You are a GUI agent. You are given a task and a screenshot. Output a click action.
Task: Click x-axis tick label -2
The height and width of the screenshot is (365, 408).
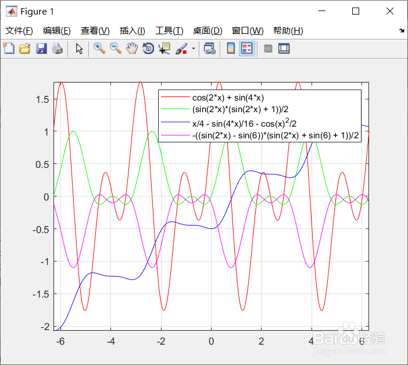161,341
